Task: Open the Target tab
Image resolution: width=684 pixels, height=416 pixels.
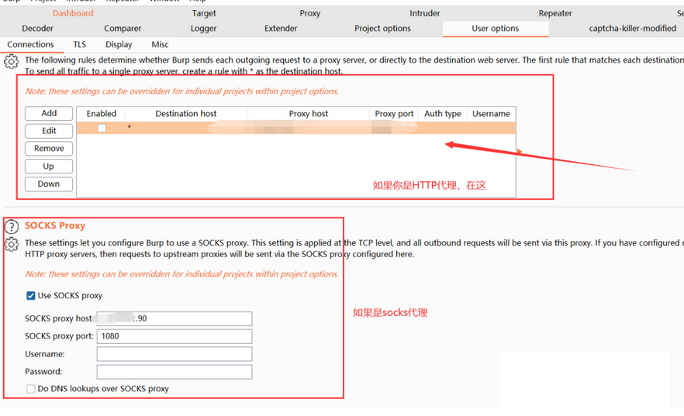Action: click(204, 13)
